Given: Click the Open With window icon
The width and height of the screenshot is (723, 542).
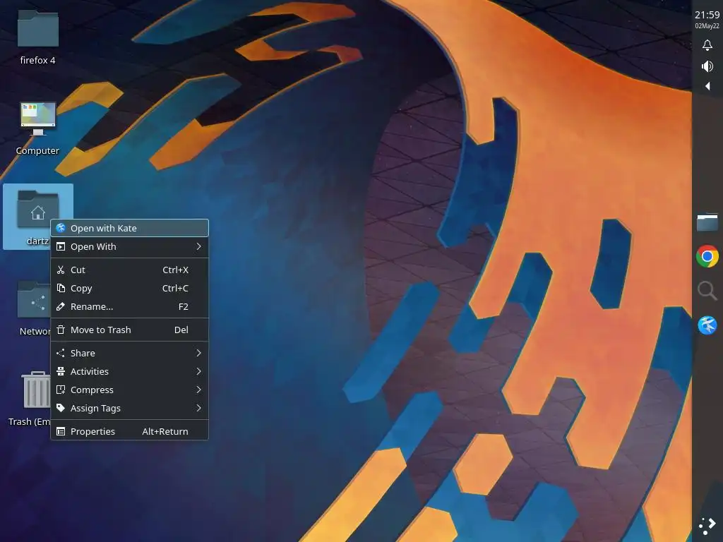Looking at the screenshot, I should [61, 246].
